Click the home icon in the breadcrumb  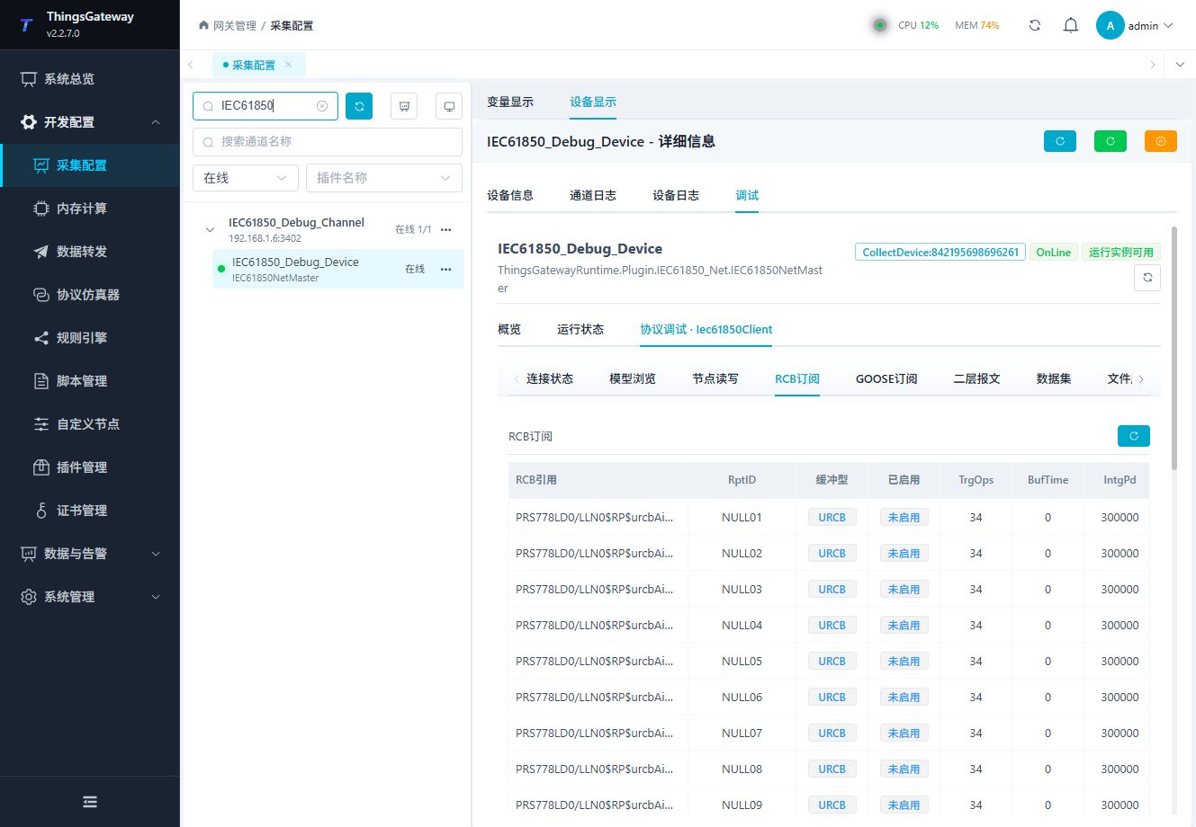coord(203,25)
